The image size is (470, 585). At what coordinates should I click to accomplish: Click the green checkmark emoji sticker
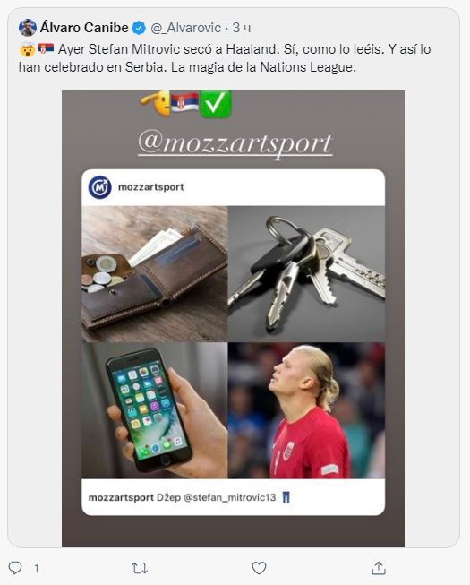(216, 104)
